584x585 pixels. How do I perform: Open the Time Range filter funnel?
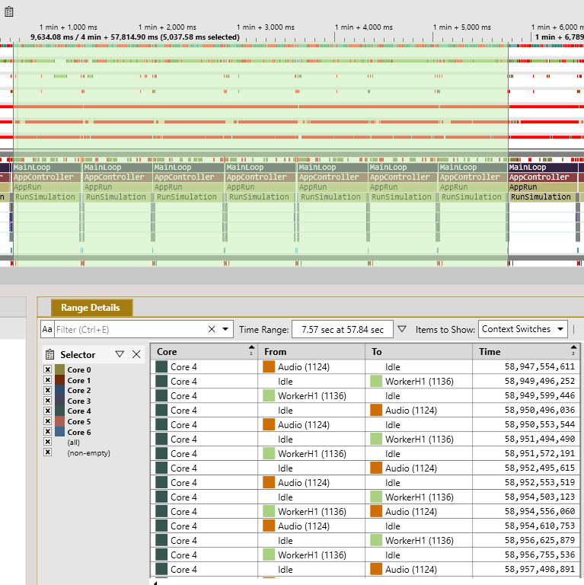[x=401, y=329]
